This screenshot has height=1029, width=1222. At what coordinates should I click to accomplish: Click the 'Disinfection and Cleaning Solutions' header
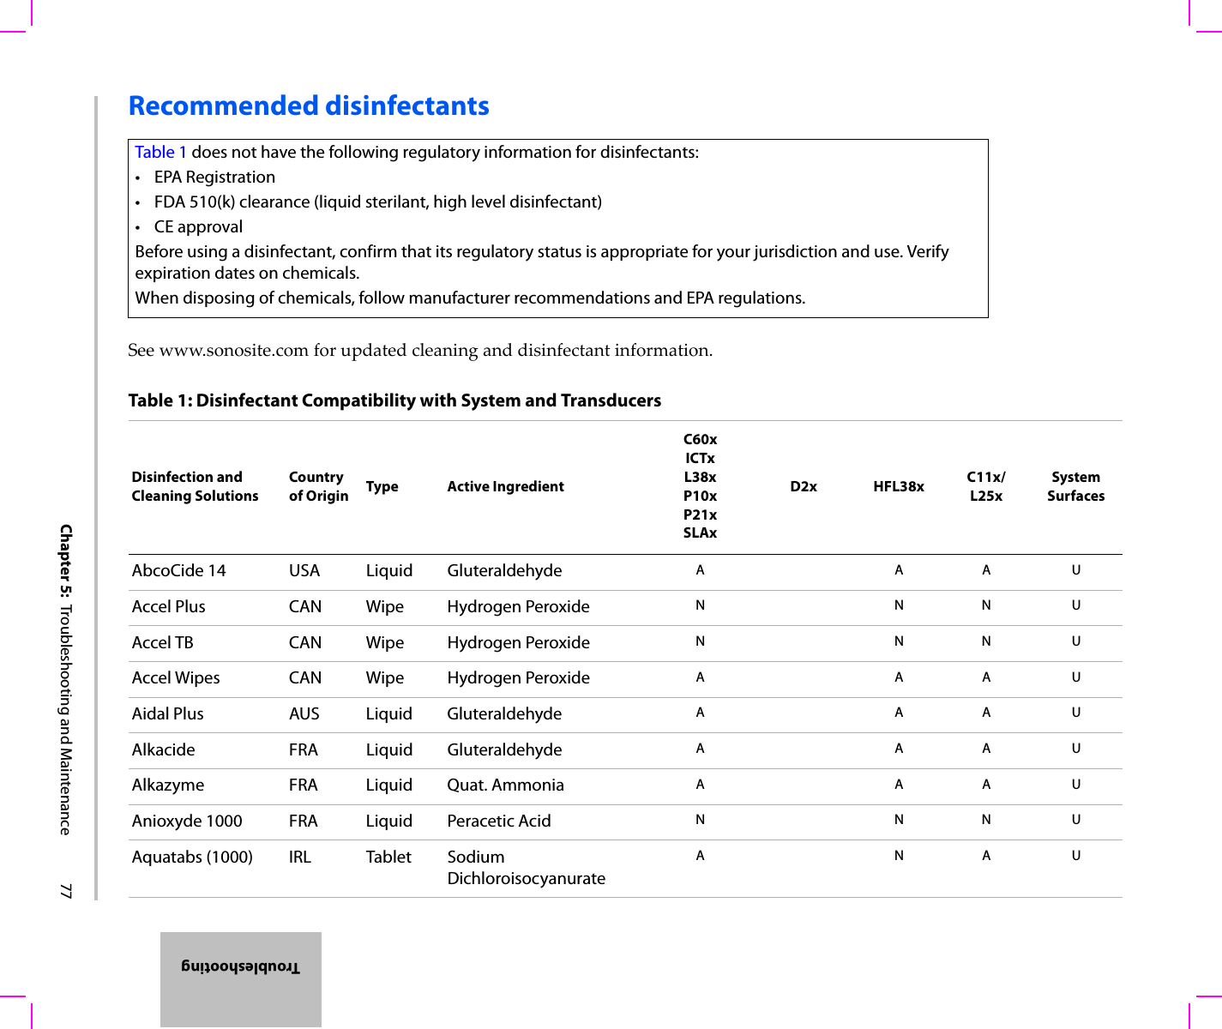point(195,486)
